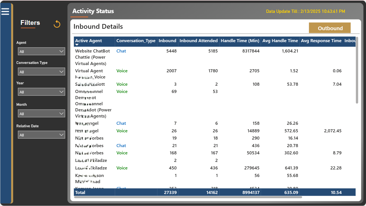This screenshot has height=206, width=366.
Task: Click the sort arrow under Active Agent
Action: click(77, 45)
